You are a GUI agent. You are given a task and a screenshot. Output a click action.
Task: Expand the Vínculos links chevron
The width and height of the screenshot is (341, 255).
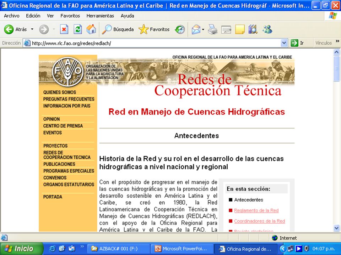[337, 41]
